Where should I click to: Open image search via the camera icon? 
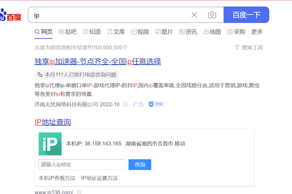tap(212, 15)
